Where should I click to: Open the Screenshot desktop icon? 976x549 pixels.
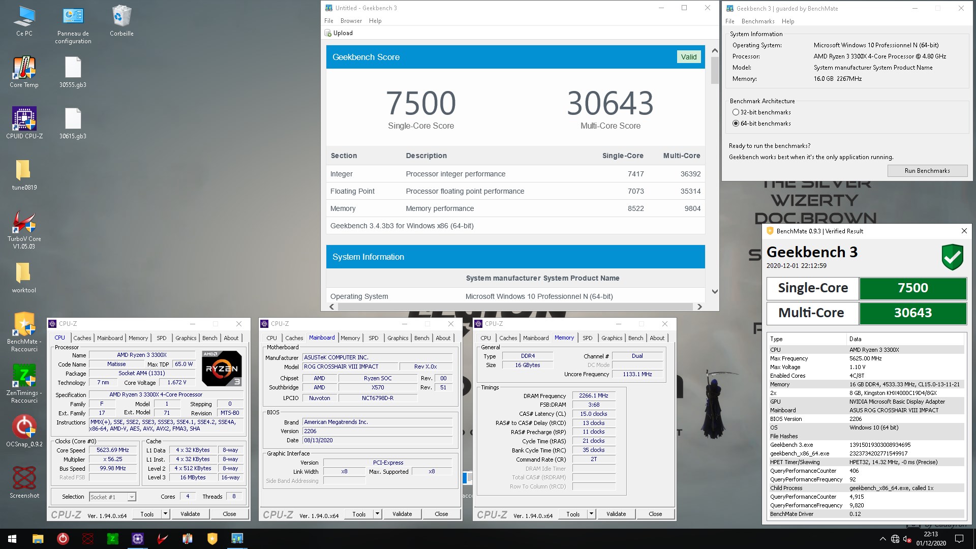(x=24, y=482)
